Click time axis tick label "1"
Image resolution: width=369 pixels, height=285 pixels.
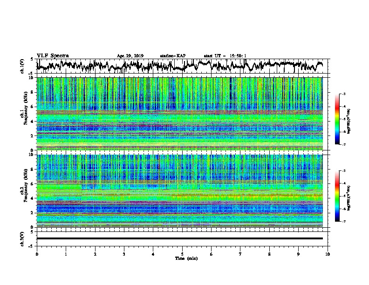66,254
